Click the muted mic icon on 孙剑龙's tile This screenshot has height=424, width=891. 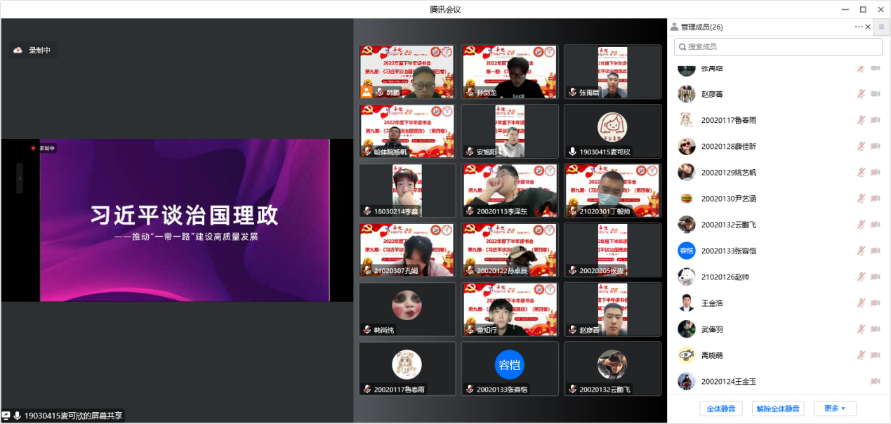470,93
